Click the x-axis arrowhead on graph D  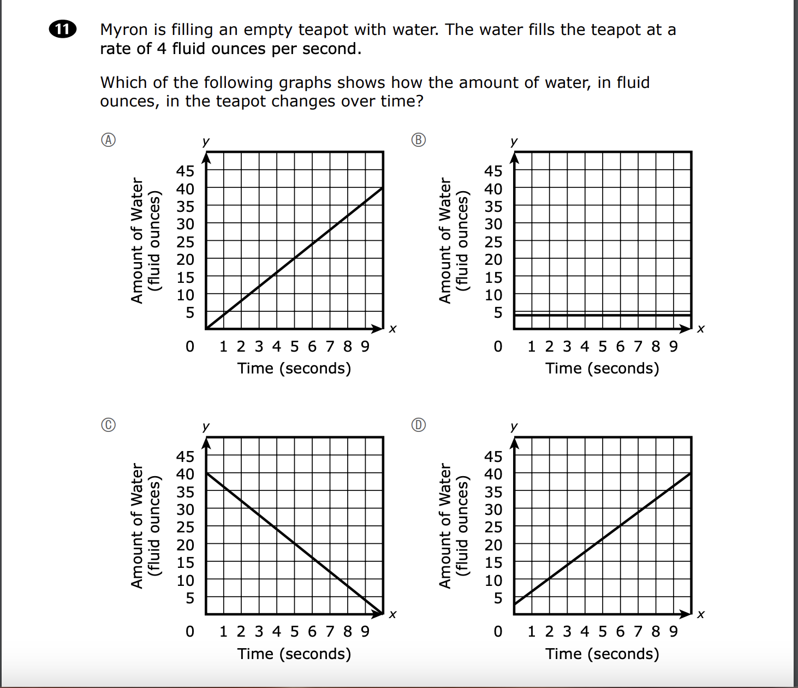[x=686, y=614]
